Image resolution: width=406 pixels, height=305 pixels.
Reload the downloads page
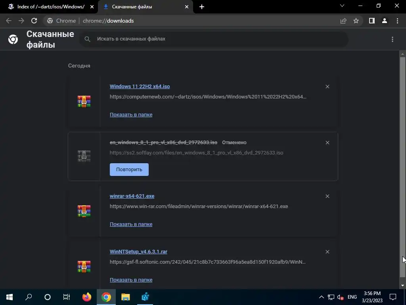[34, 21]
